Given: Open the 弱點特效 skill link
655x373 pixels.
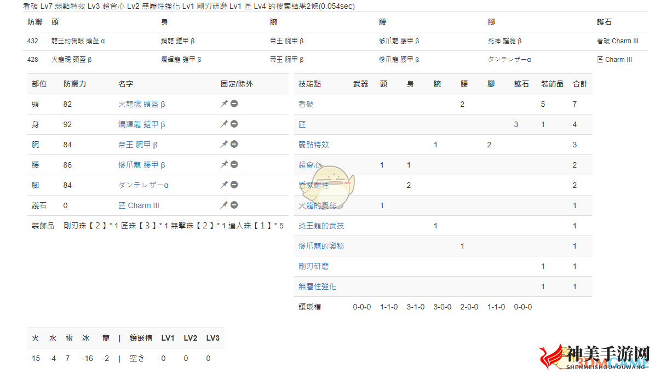Looking at the screenshot, I should tap(314, 145).
